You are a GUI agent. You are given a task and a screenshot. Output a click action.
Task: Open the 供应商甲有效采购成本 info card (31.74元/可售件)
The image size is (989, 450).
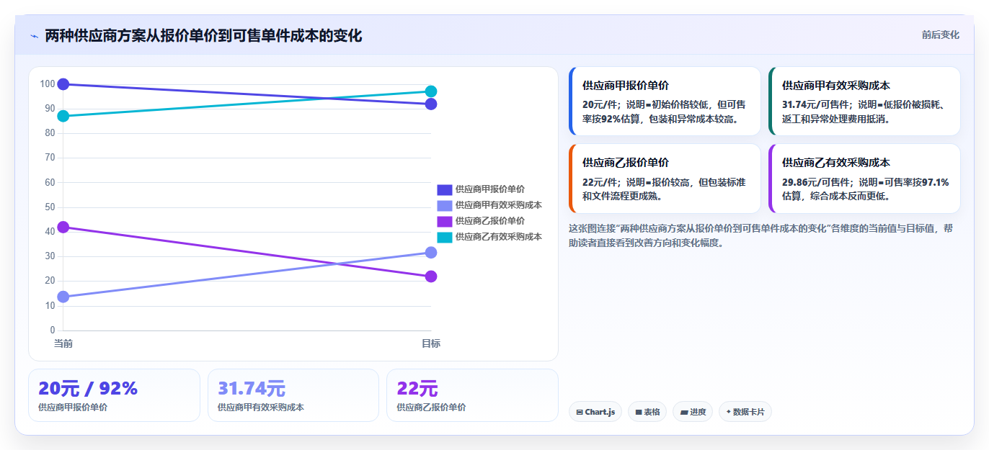point(864,102)
